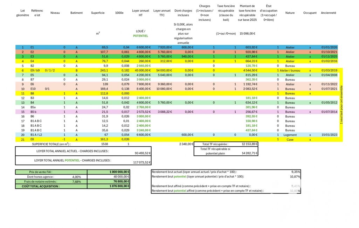Select the "E9 / b9" lot reference cell

pos(35,70)
